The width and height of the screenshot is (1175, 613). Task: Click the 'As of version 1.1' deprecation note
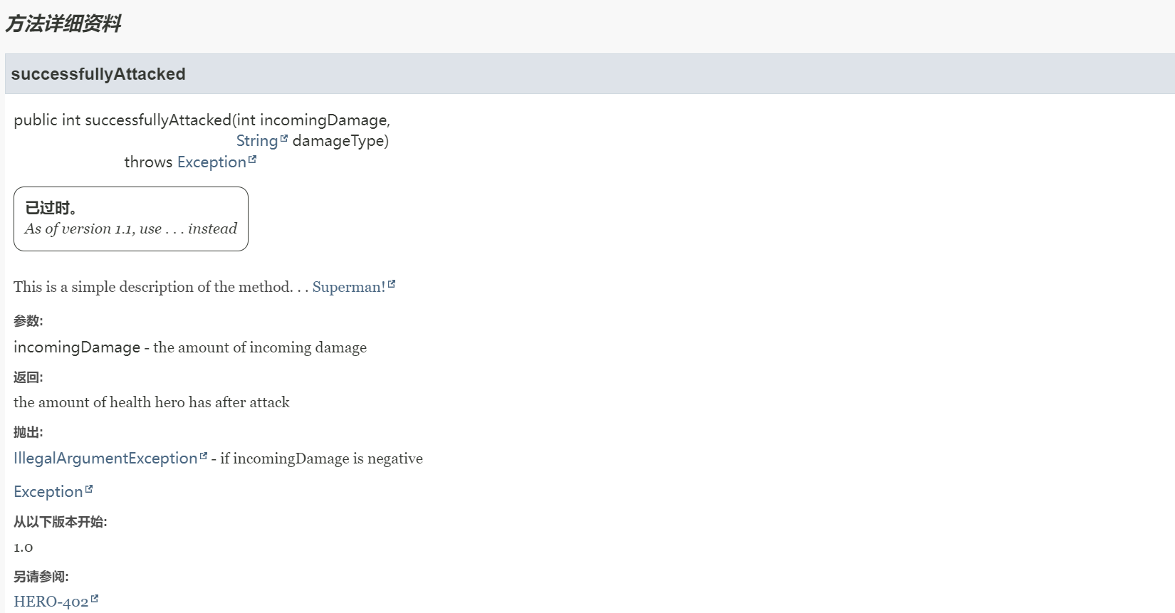[131, 229]
